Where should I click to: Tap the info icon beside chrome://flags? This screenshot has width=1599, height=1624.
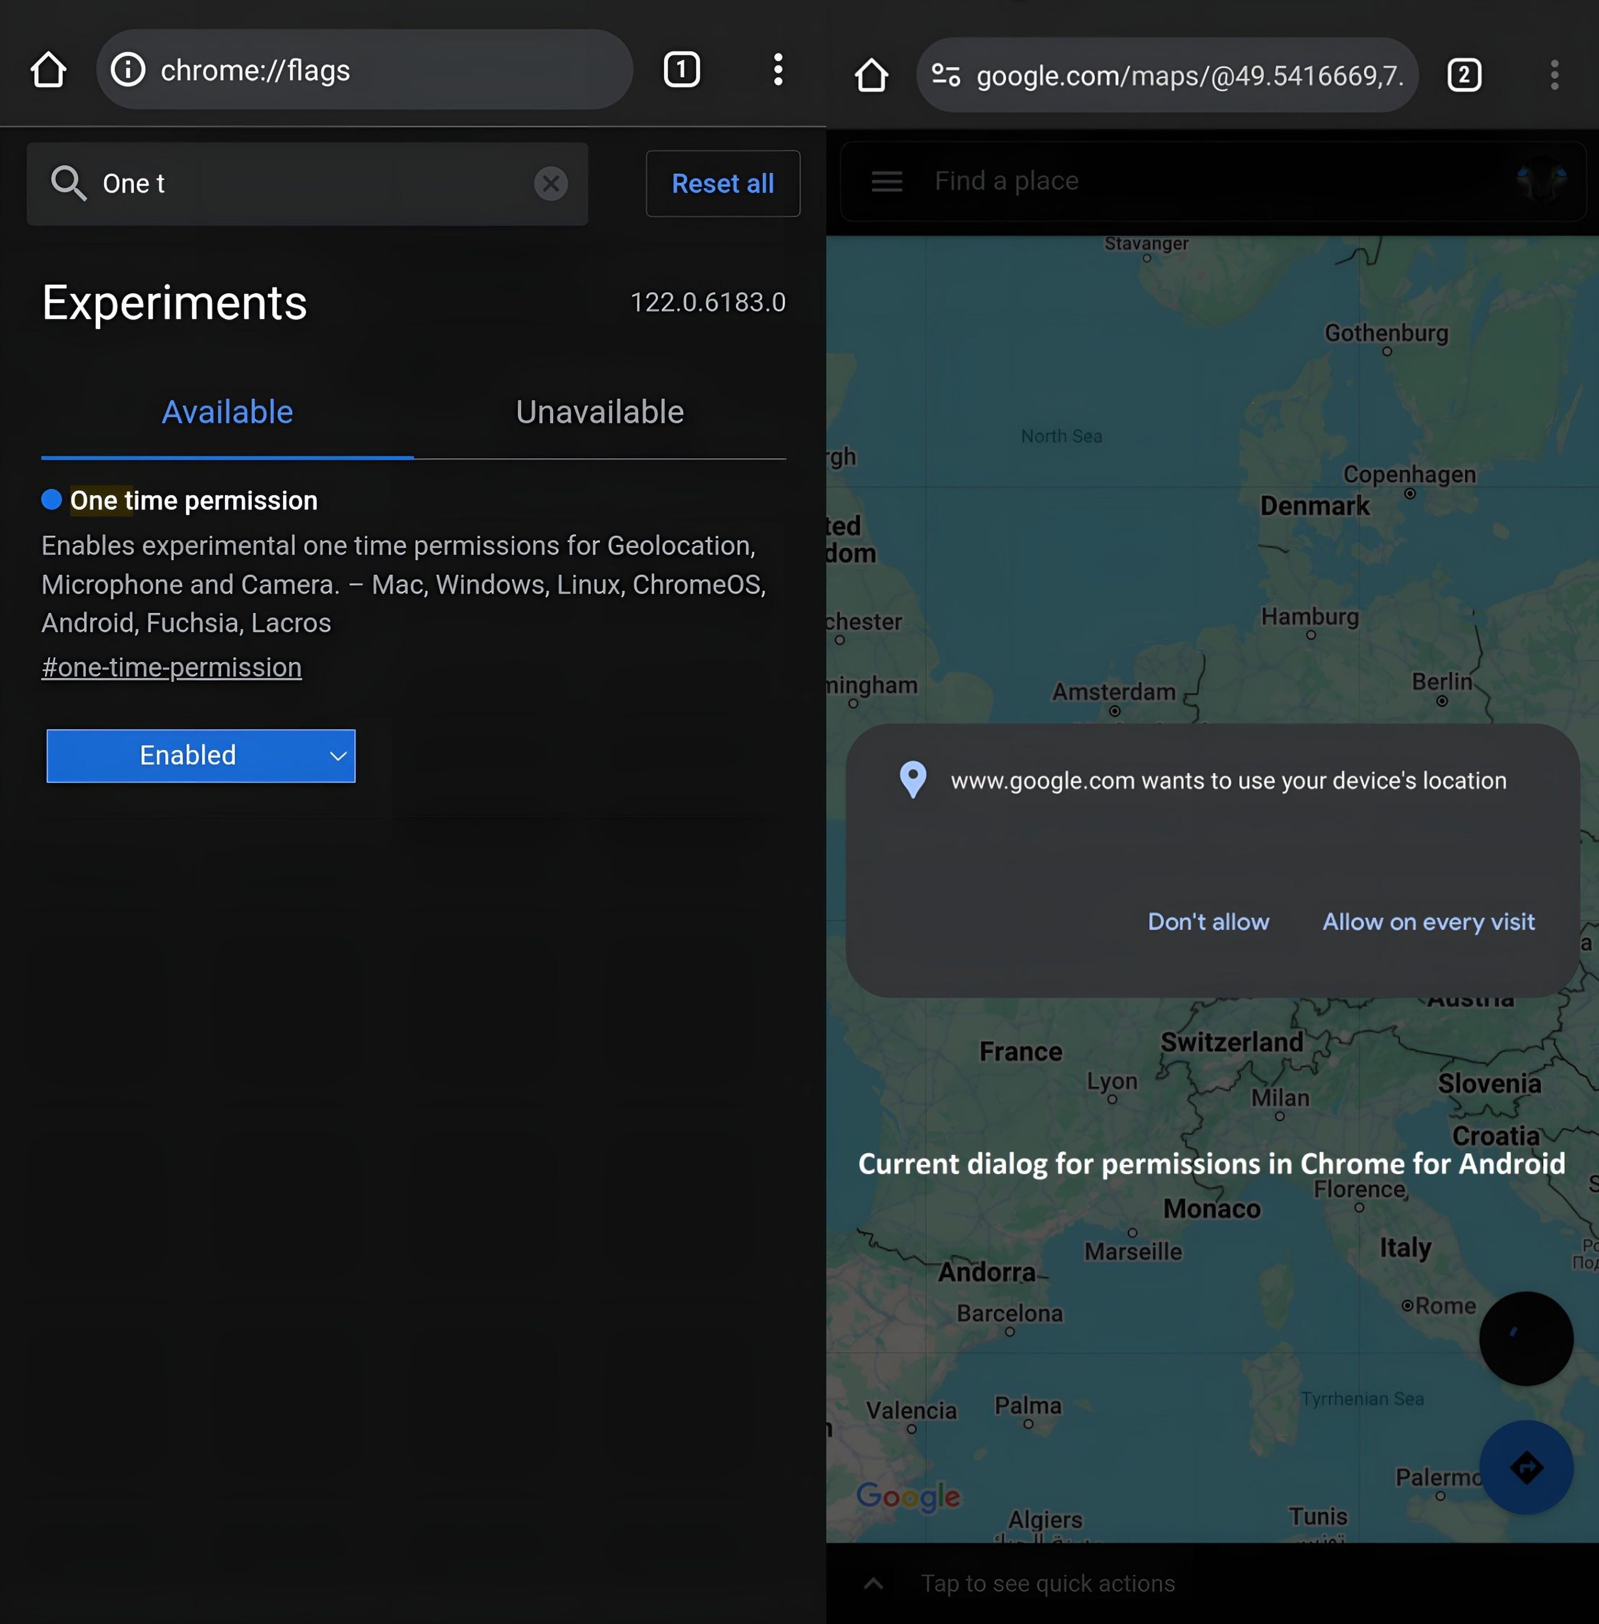(x=128, y=70)
